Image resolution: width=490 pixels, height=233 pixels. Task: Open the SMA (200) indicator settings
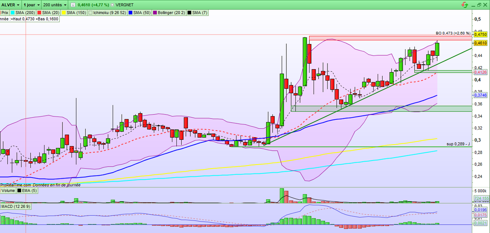pos(22,13)
